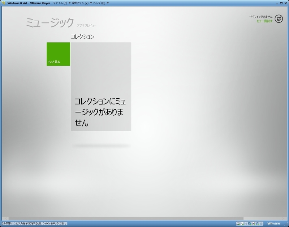
Task: Click the サインインできません status text
Action: (x=261, y=17)
